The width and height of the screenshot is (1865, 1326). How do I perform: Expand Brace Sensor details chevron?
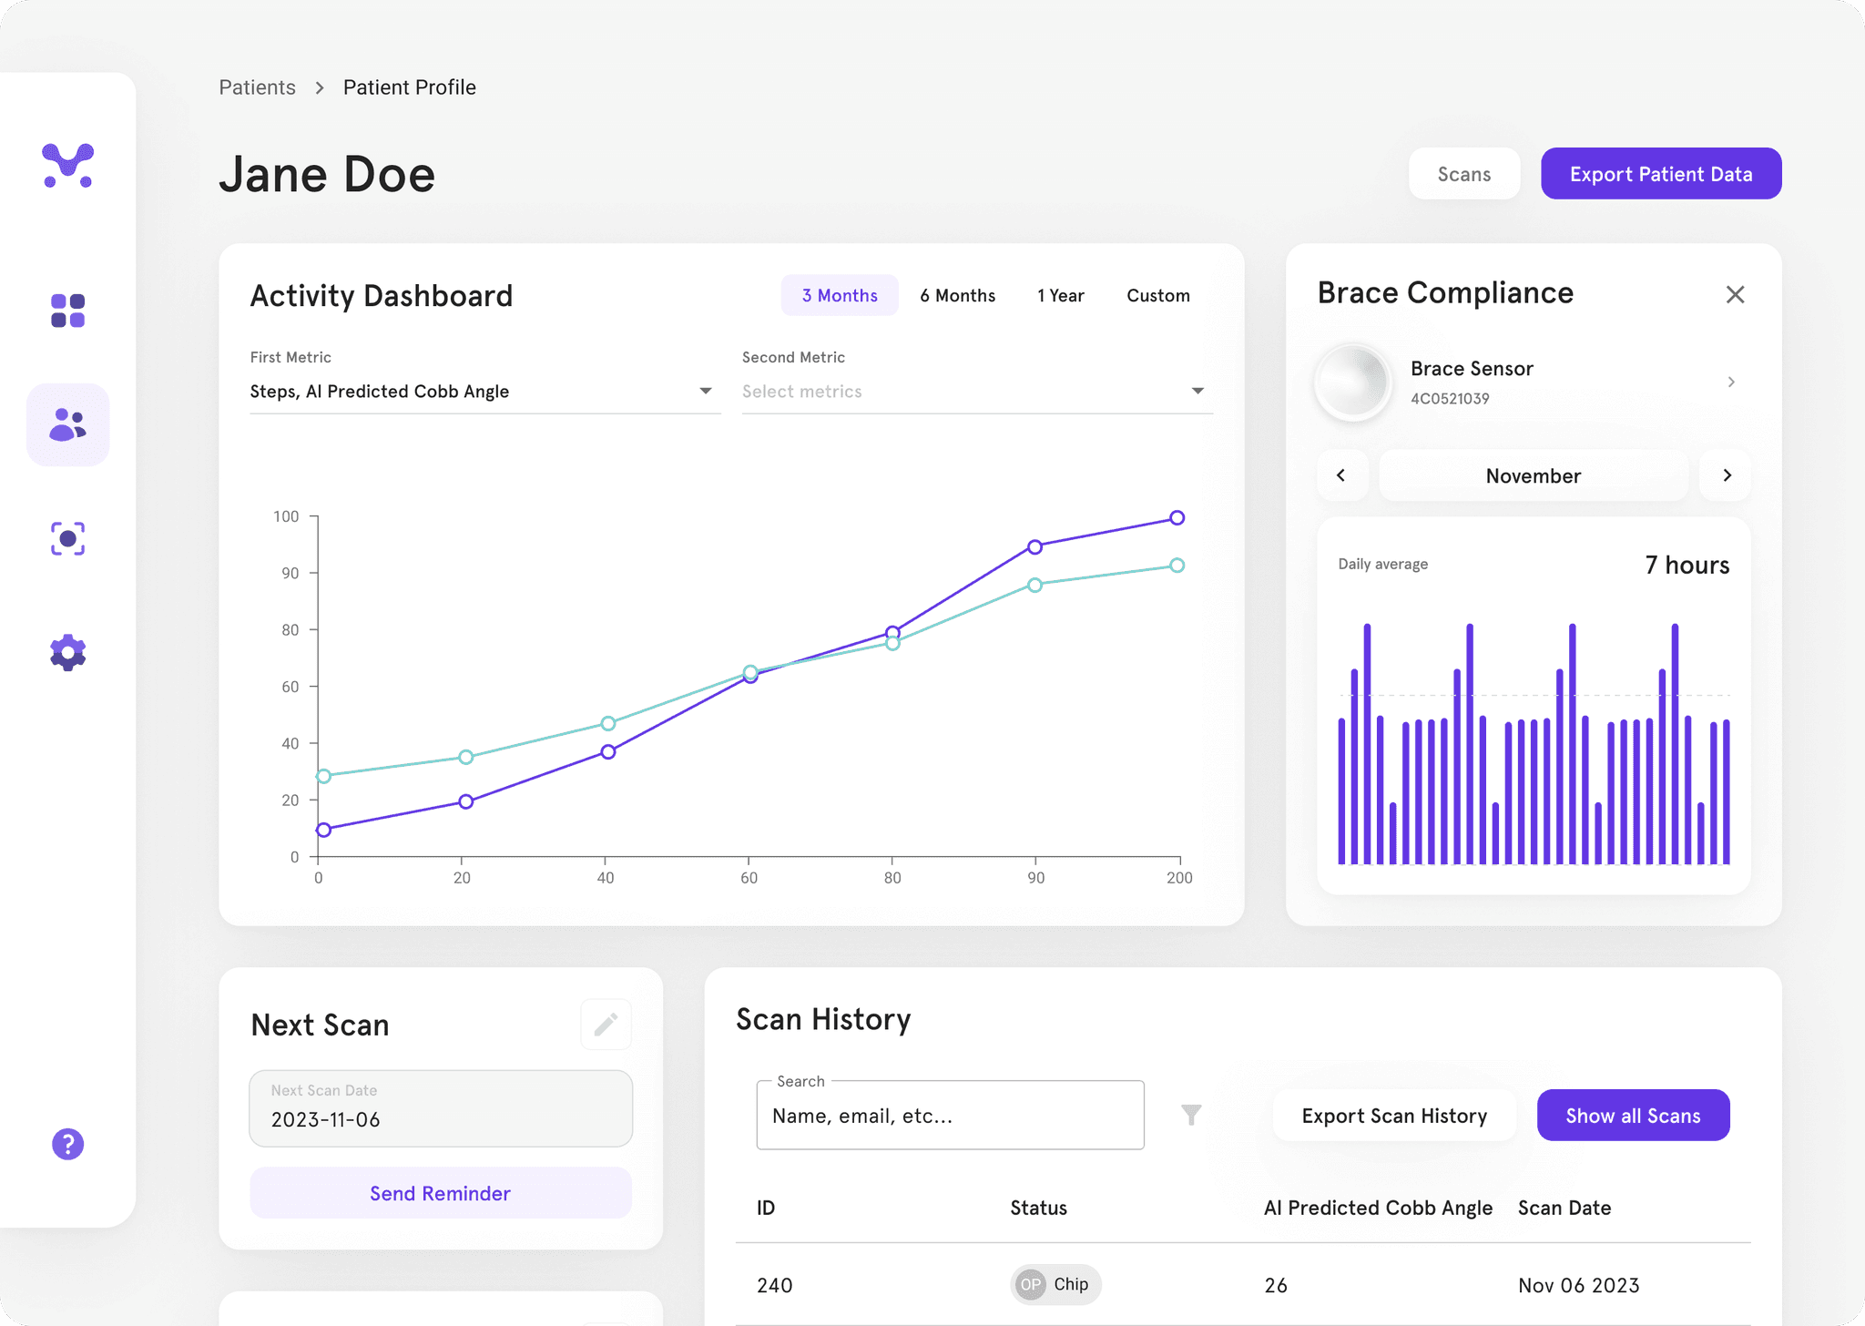click(1731, 382)
